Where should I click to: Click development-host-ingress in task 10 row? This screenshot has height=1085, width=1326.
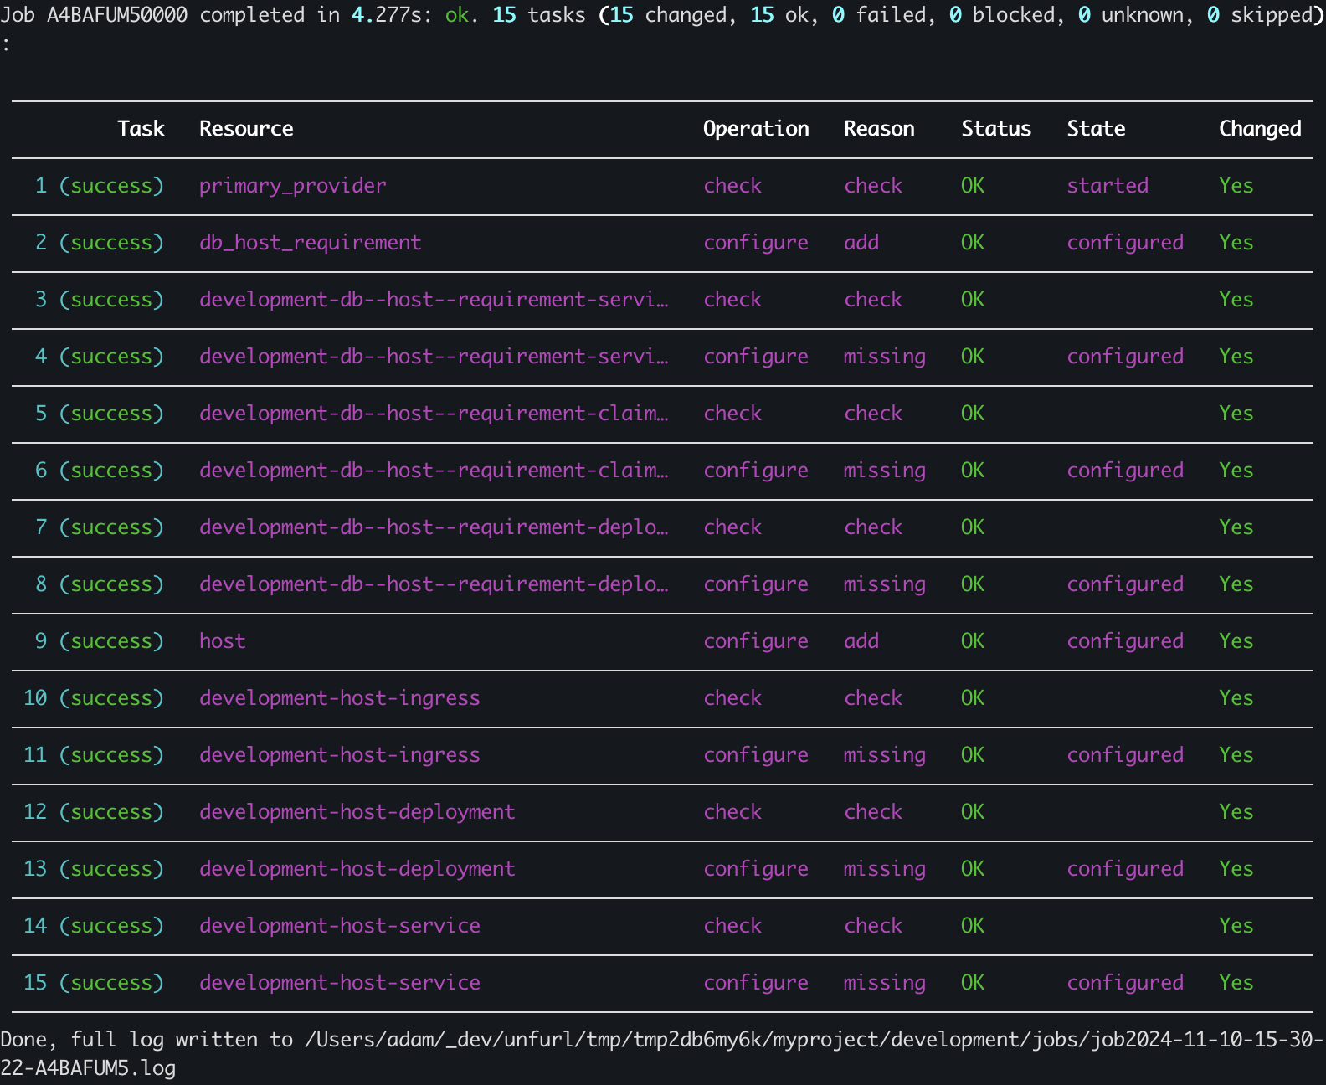click(340, 698)
